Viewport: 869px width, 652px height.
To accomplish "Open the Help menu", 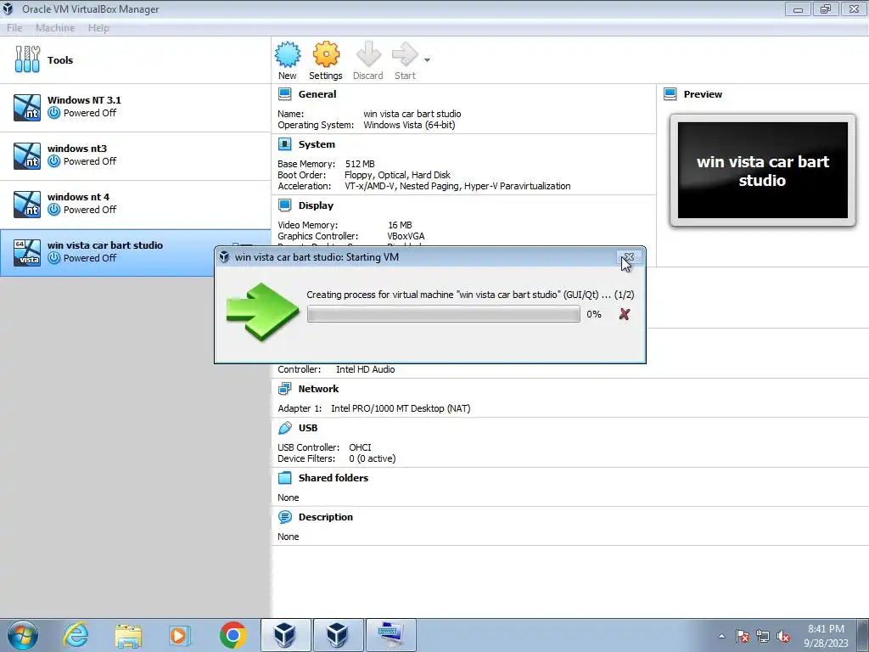I will [98, 28].
